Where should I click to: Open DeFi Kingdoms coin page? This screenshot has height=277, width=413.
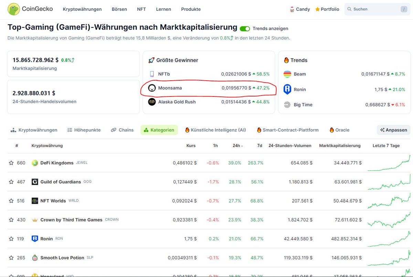57,163
